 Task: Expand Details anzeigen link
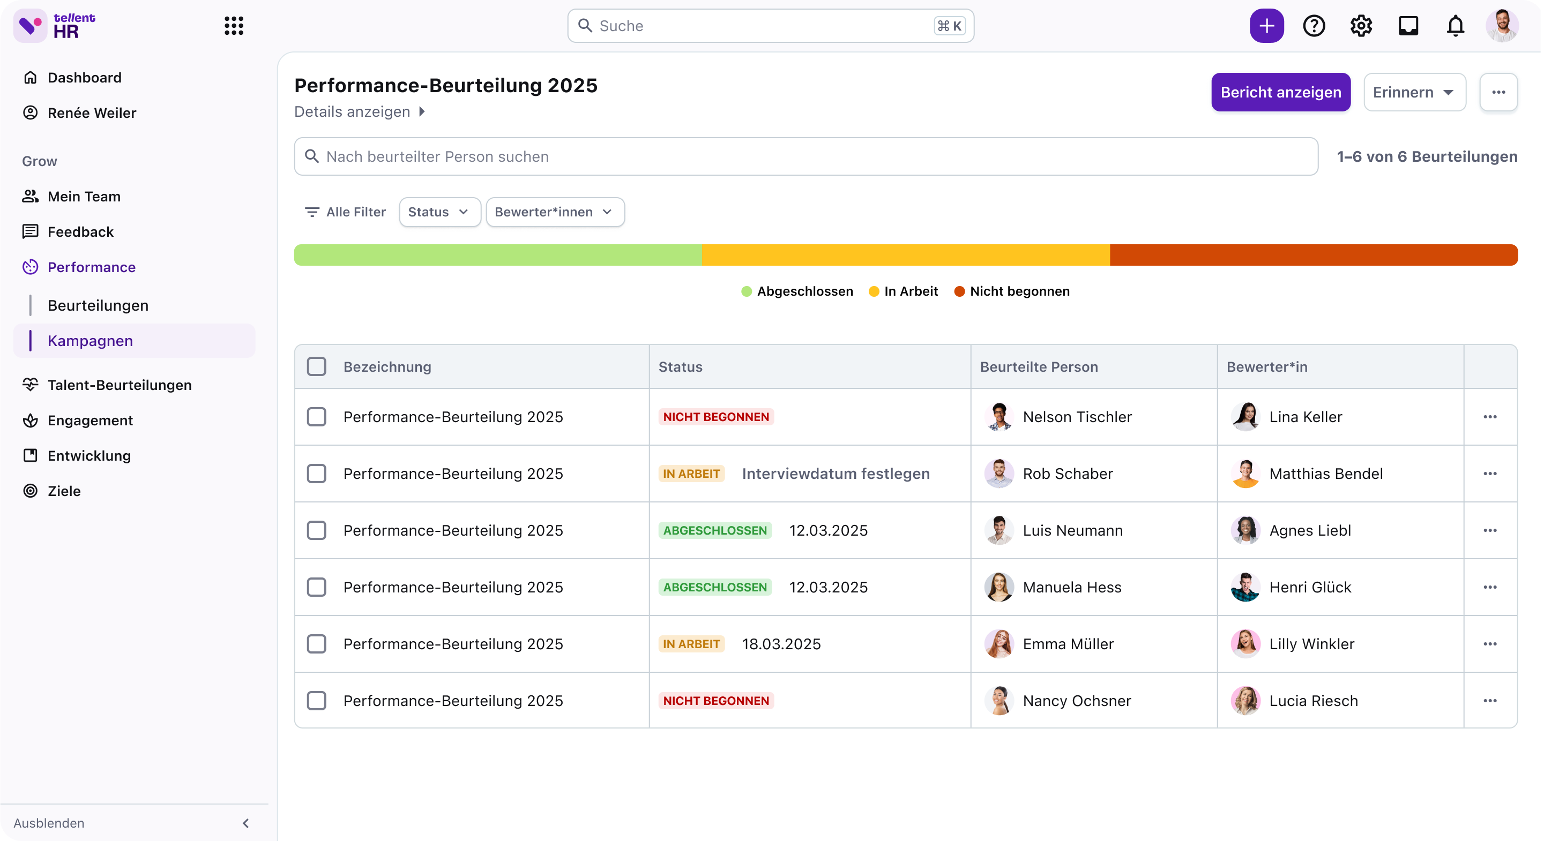359,112
